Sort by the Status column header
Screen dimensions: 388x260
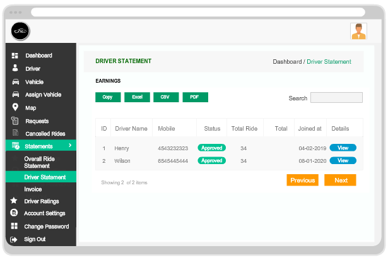[212, 129]
